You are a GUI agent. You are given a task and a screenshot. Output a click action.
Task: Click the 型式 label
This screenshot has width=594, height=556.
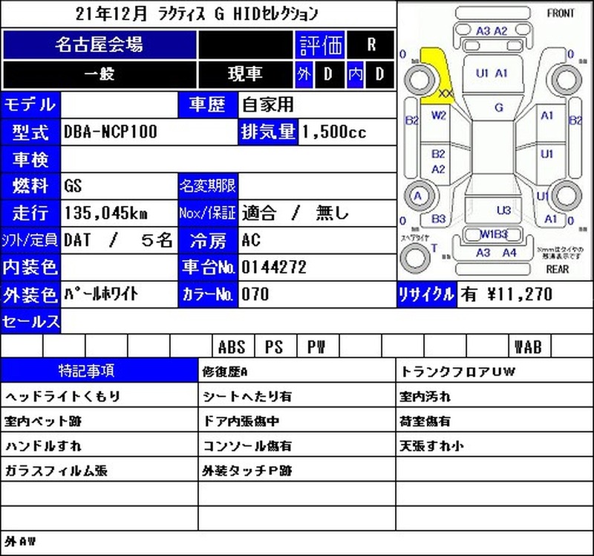(x=30, y=132)
